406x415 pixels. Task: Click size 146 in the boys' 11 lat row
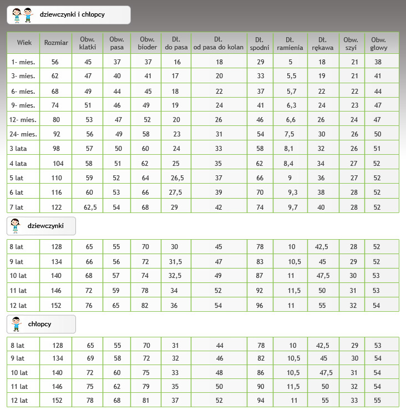coord(57,386)
